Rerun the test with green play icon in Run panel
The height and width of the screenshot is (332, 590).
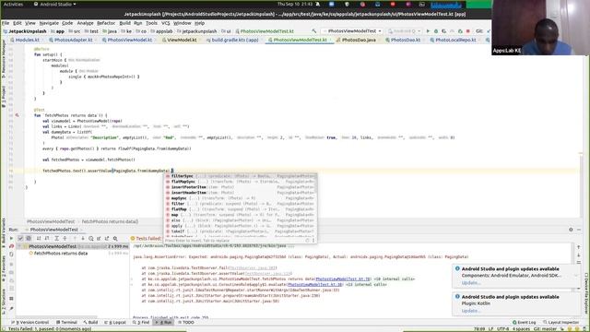[x=11, y=238]
